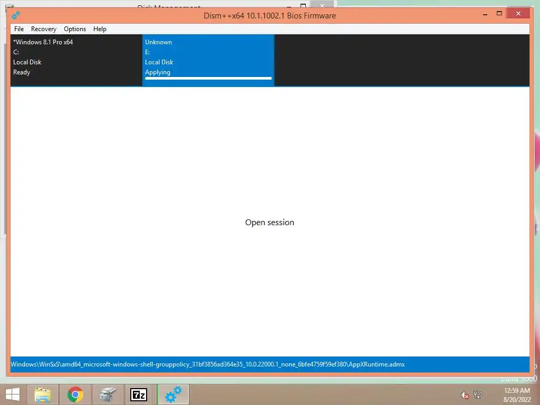
Task: Open the File menu
Action: point(19,29)
